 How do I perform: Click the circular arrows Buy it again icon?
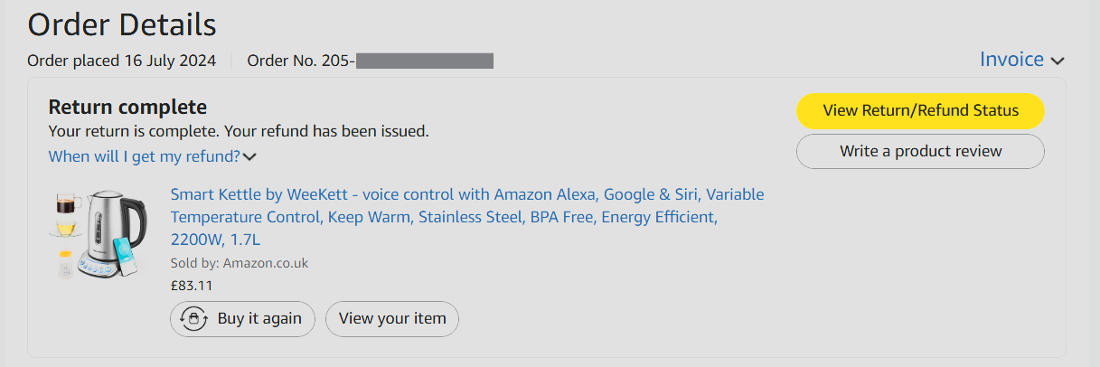[x=192, y=319]
